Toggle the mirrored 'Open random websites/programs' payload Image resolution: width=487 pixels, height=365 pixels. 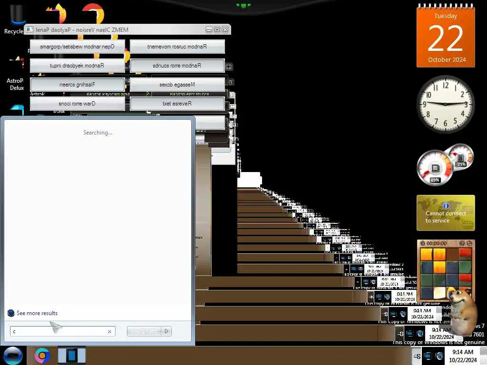[x=78, y=47]
